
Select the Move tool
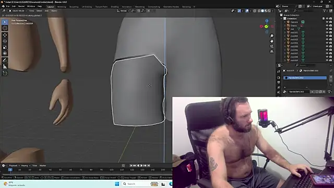tap(5, 35)
